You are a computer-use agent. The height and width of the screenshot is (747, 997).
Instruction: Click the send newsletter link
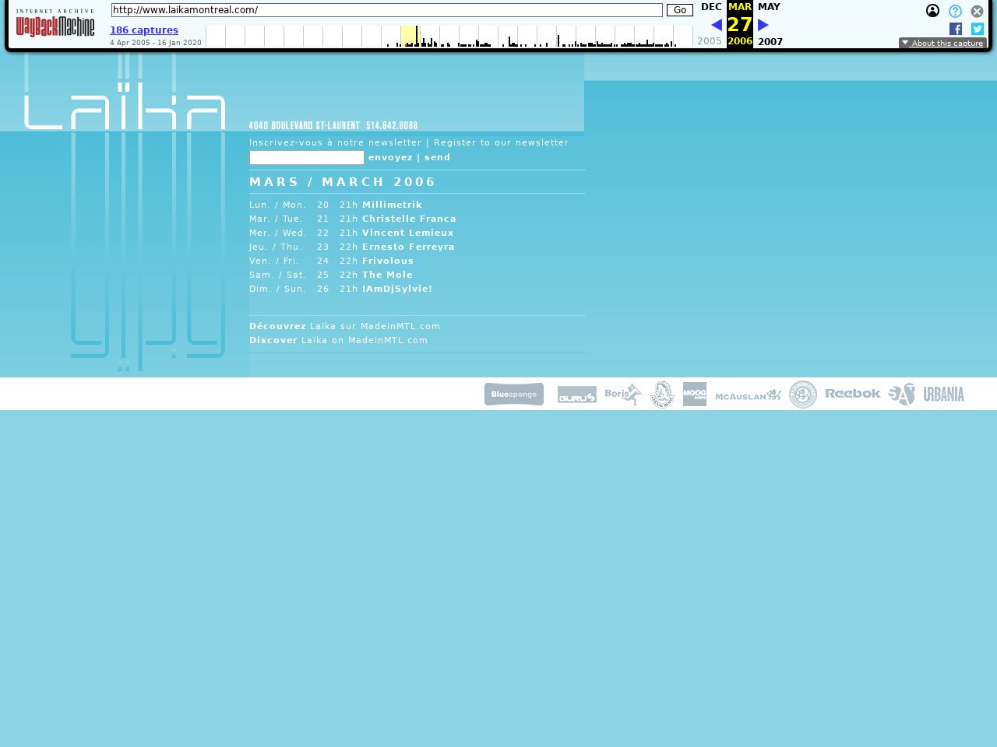[x=437, y=158]
